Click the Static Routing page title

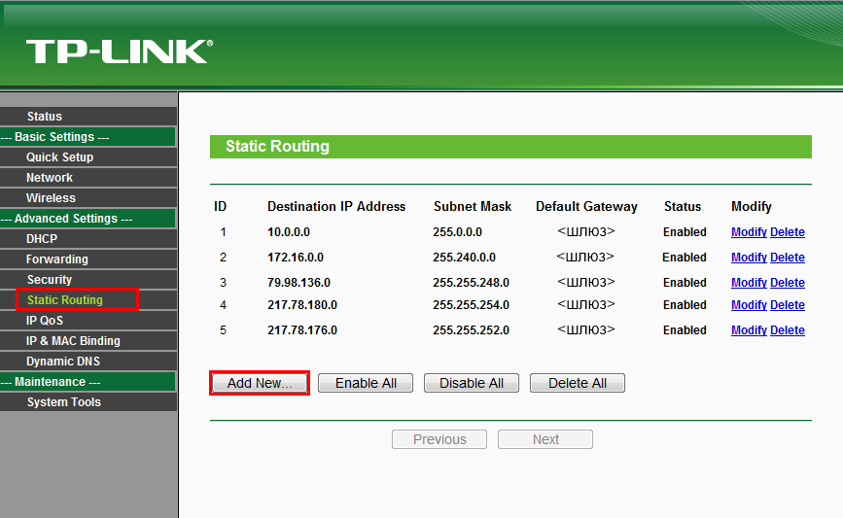pos(277,146)
